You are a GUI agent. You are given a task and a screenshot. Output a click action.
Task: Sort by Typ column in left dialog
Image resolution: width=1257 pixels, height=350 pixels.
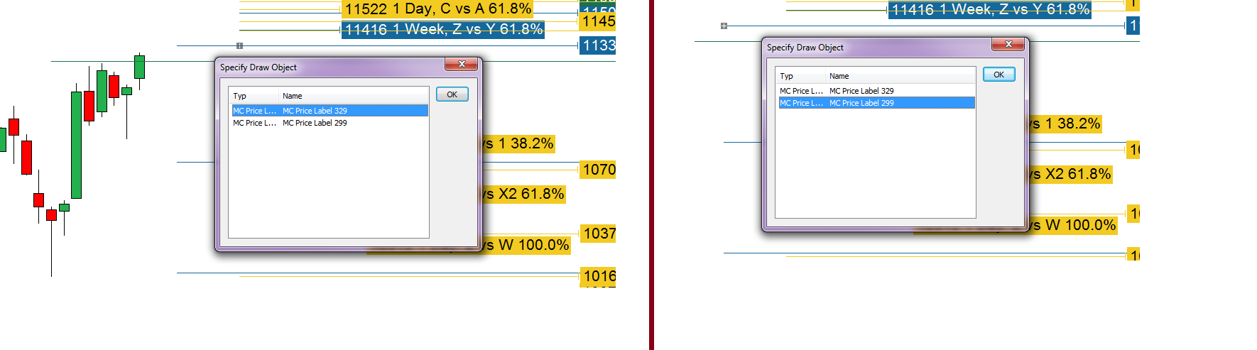pyautogui.click(x=254, y=96)
